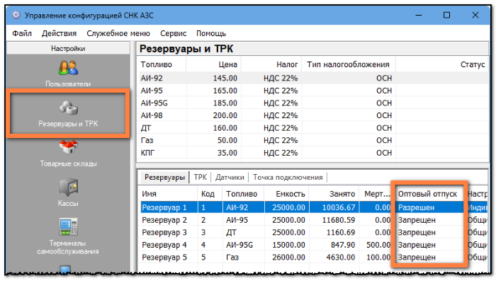Maximize the Управление конфигурацией window

446,15
